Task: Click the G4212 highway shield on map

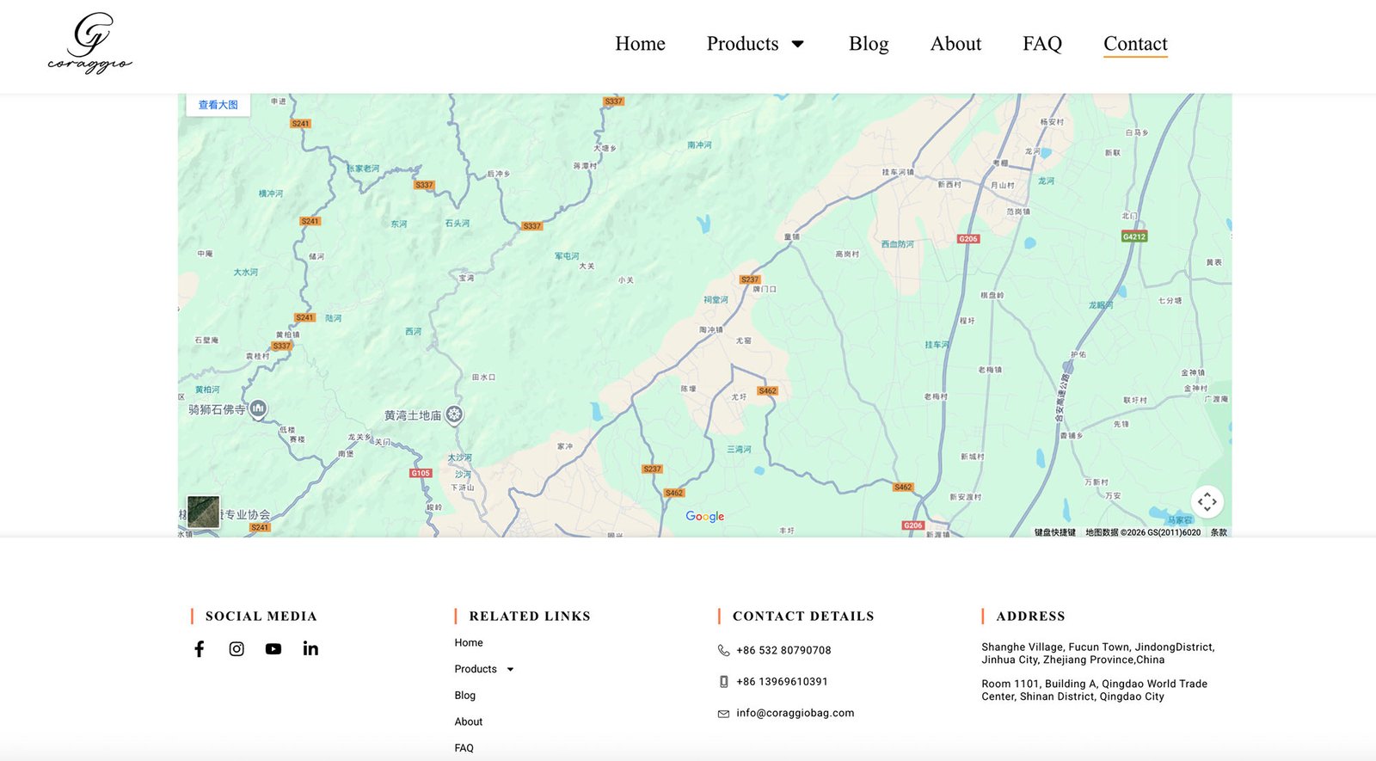Action: point(1134,236)
